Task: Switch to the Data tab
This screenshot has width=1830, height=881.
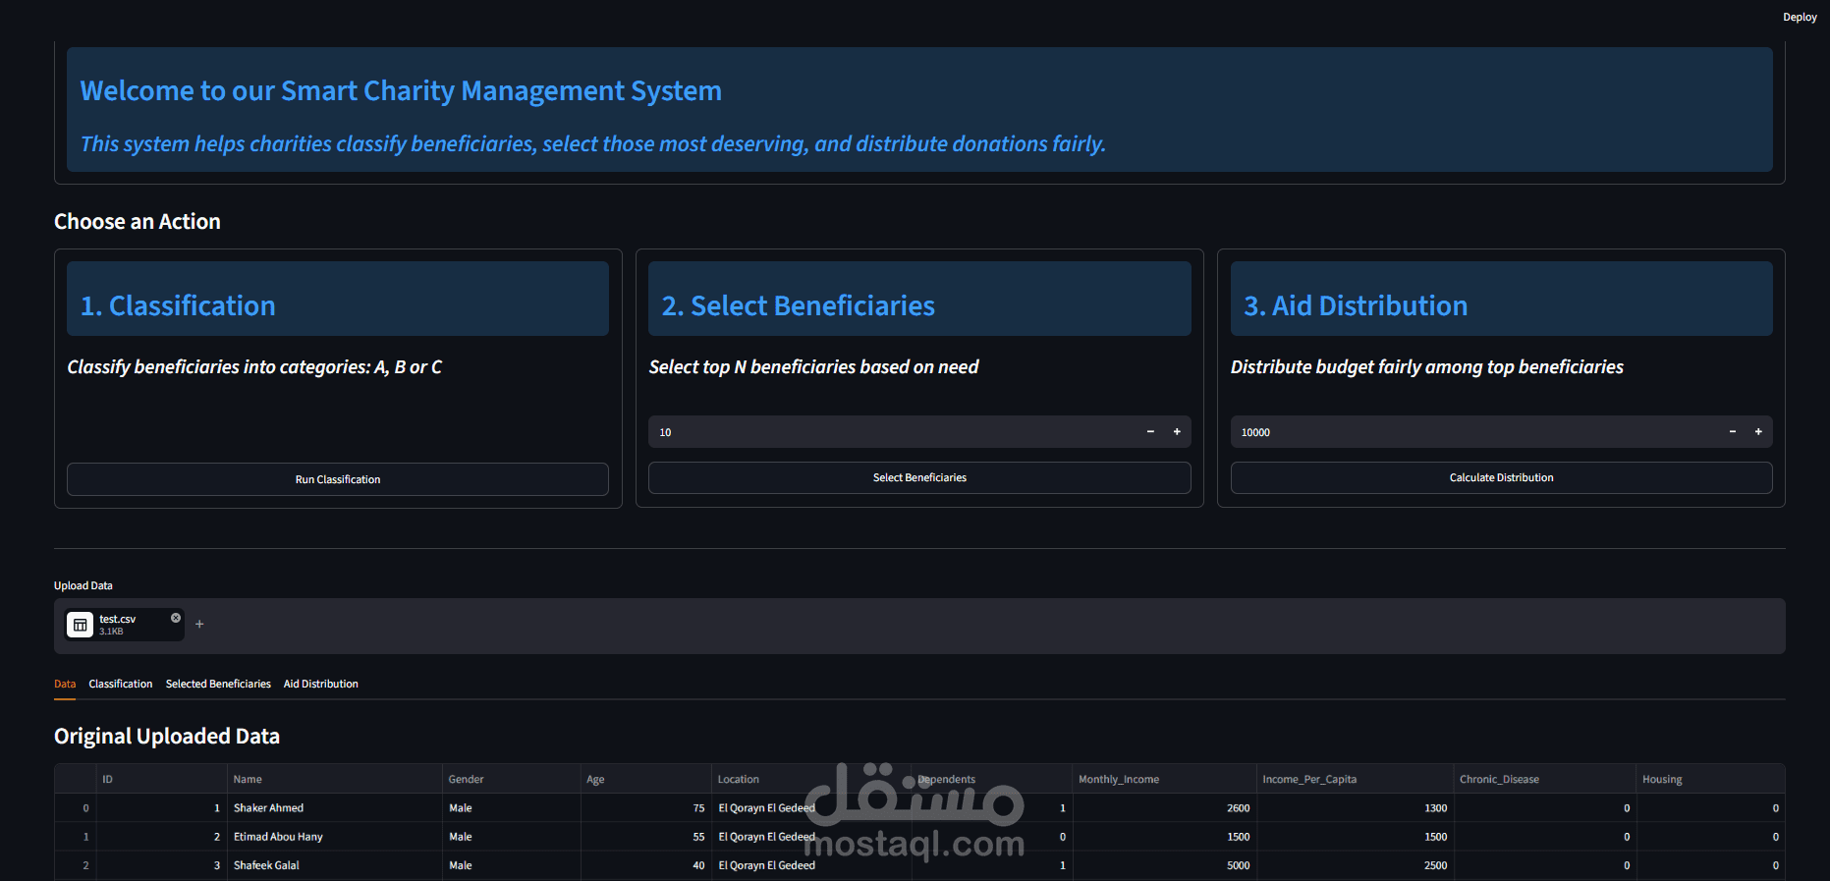Action: pos(65,684)
